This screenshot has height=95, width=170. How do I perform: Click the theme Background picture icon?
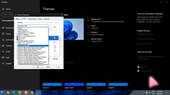click(x=88, y=20)
